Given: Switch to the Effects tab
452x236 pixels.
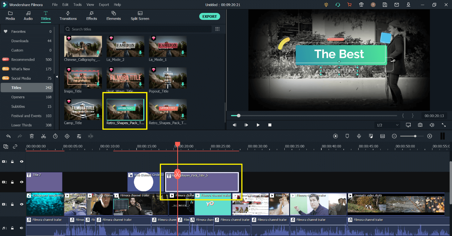Looking at the screenshot, I should pyautogui.click(x=92, y=16).
